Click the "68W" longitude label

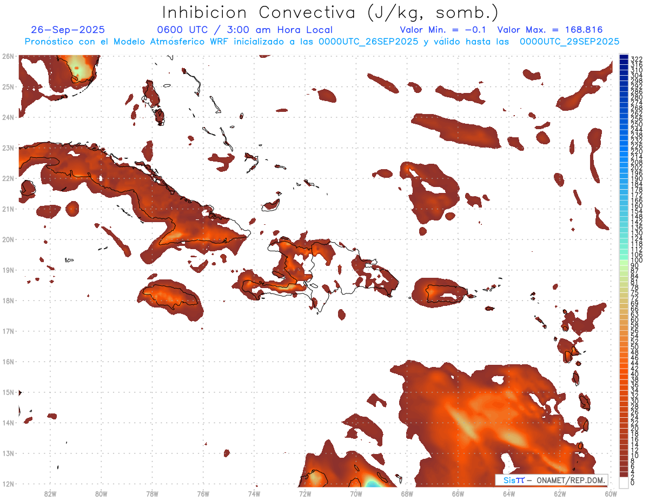click(407, 493)
